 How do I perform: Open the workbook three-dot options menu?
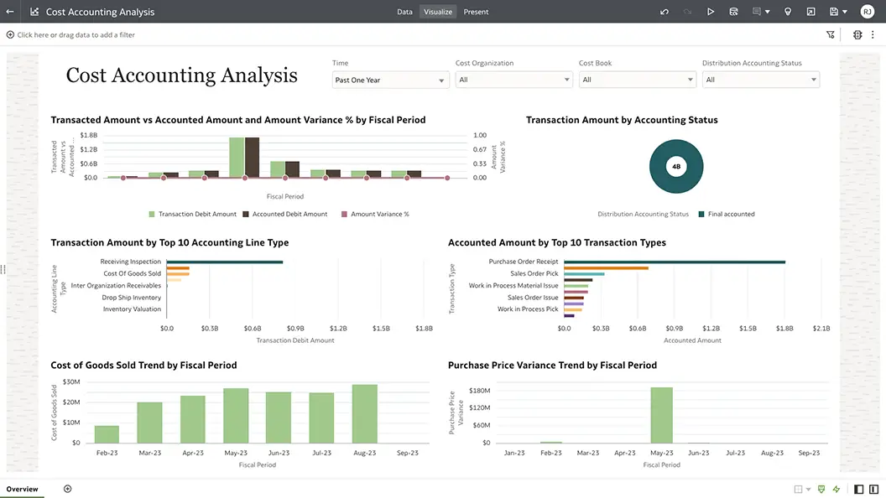pos(873,34)
